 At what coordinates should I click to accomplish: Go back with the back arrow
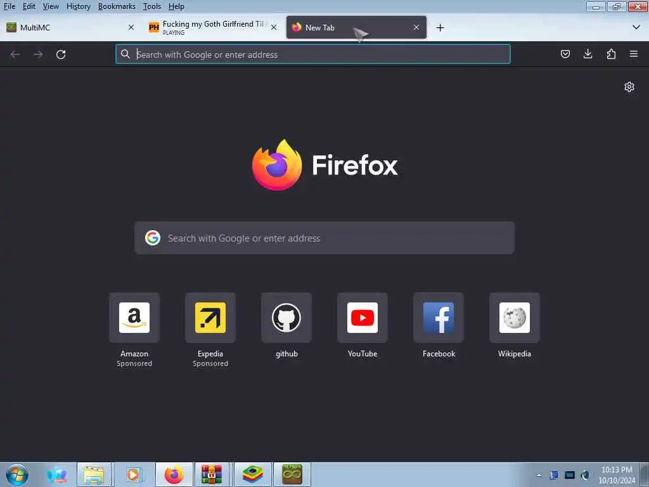pos(15,55)
